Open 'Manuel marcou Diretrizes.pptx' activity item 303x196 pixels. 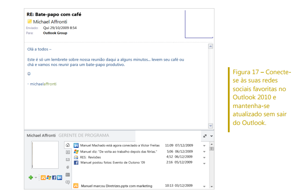point(116,186)
